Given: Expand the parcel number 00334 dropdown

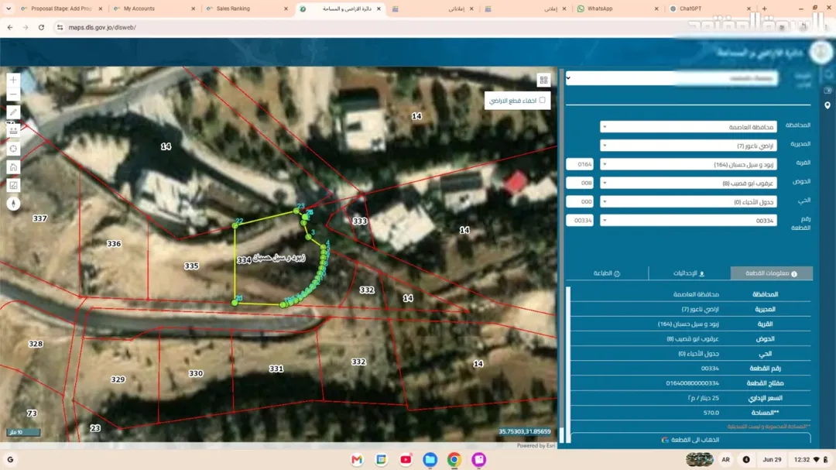Looking at the screenshot, I should tap(688, 221).
